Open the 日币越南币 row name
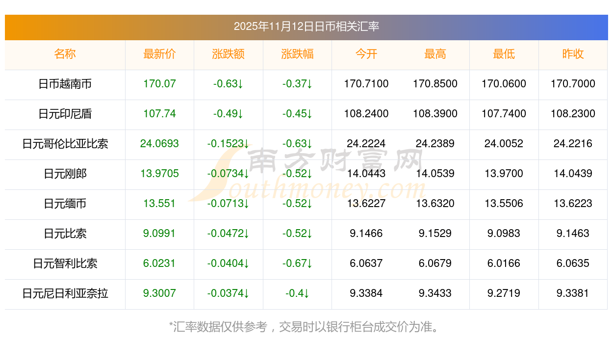The image size is (613, 342). 65,84
